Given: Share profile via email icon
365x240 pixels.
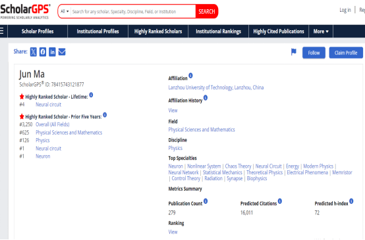Looking at the screenshot, I should (x=62, y=52).
